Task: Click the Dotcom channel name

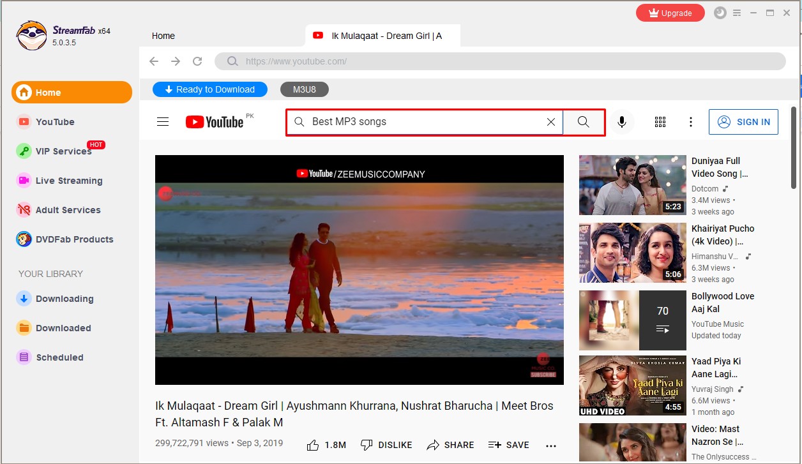Action: (705, 189)
